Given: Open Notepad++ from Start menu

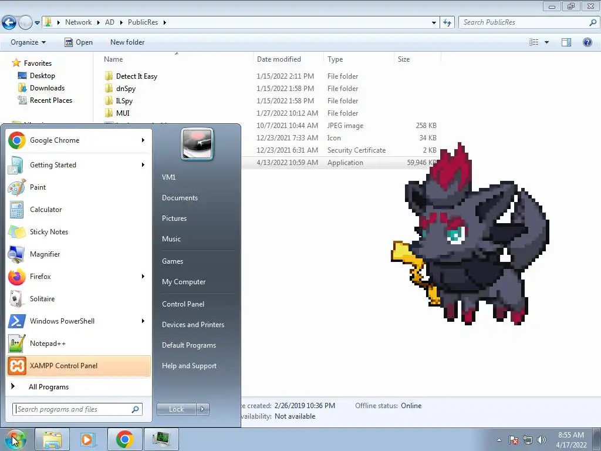Looking at the screenshot, I should pyautogui.click(x=79, y=343).
